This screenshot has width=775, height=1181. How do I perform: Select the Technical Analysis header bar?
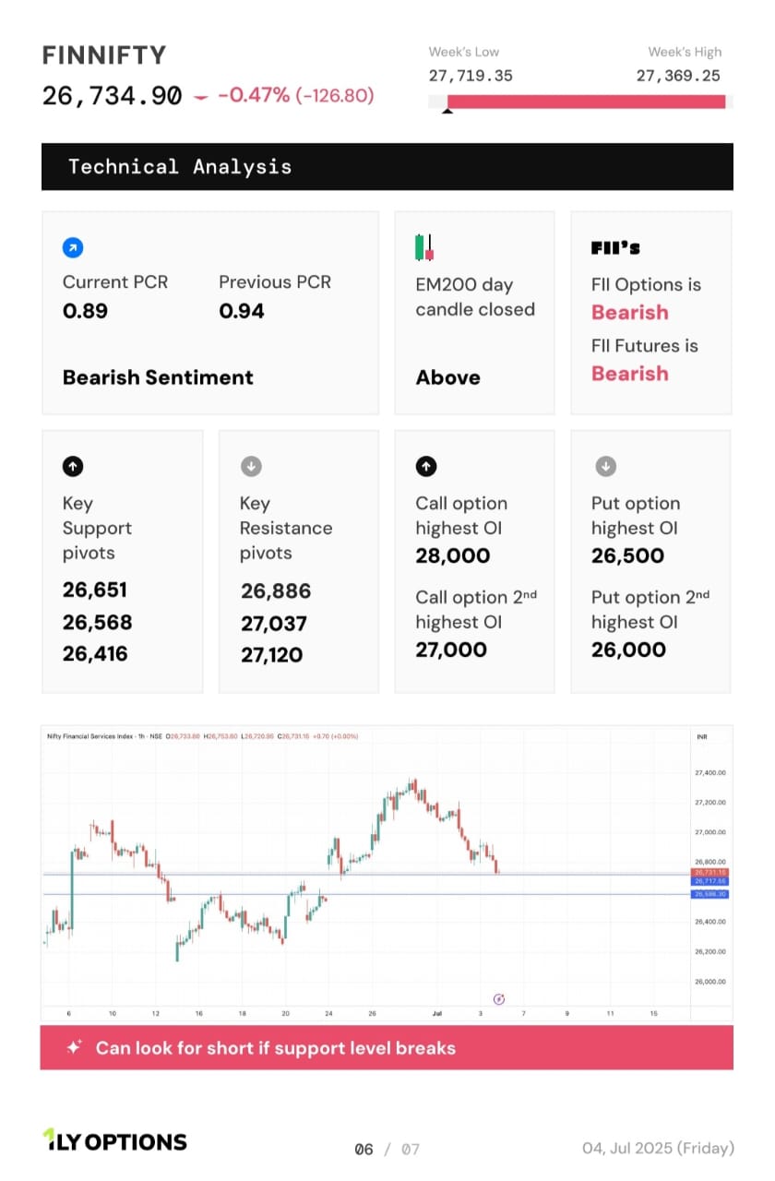[x=387, y=167]
